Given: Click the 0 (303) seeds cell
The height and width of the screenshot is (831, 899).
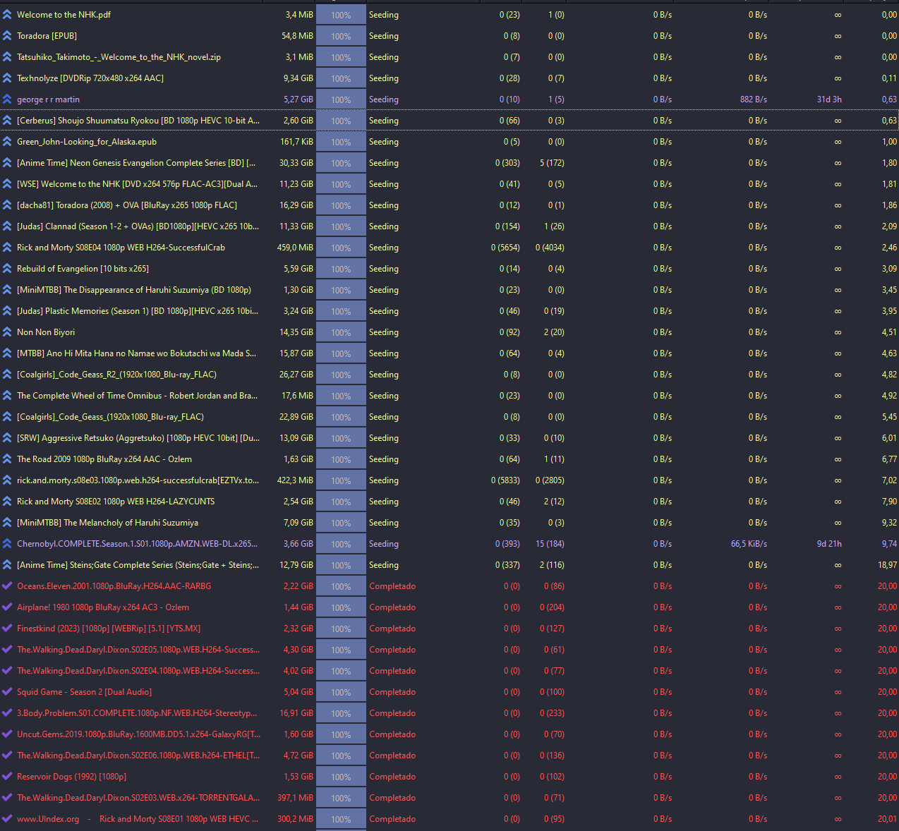Looking at the screenshot, I should click(507, 163).
